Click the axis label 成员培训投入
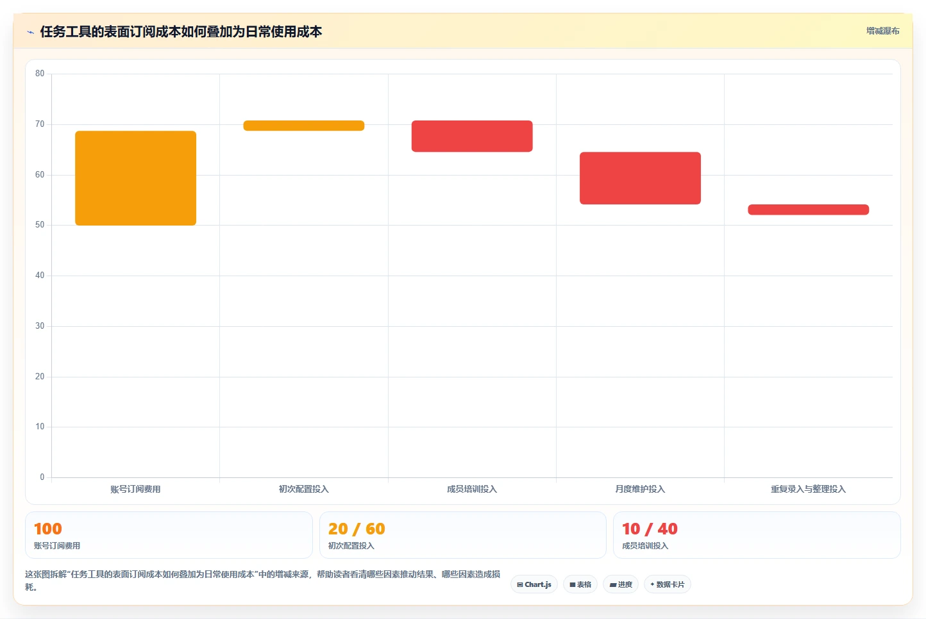926x619 pixels. tap(472, 489)
